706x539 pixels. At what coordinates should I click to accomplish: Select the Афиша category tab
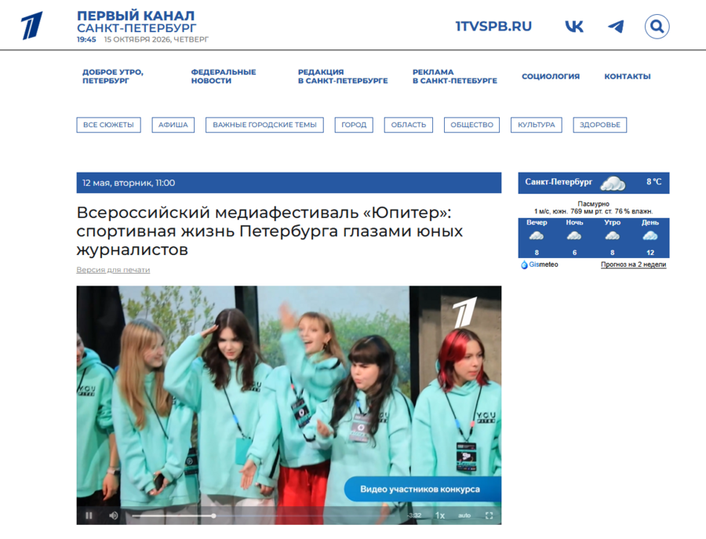pyautogui.click(x=173, y=125)
